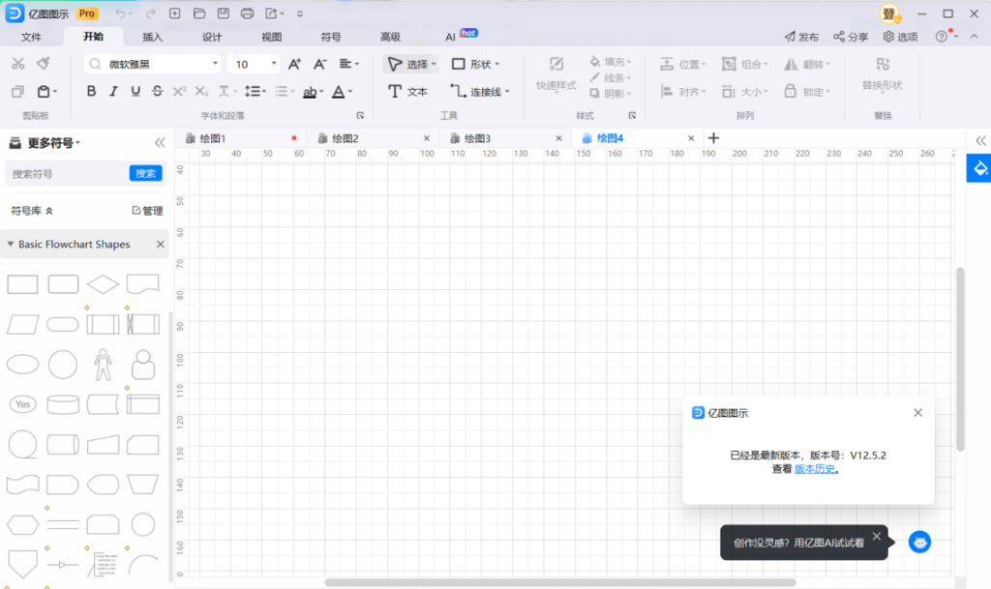Choose the 选择 select tool
Viewport: 991px width, 589px height.
[x=411, y=64]
